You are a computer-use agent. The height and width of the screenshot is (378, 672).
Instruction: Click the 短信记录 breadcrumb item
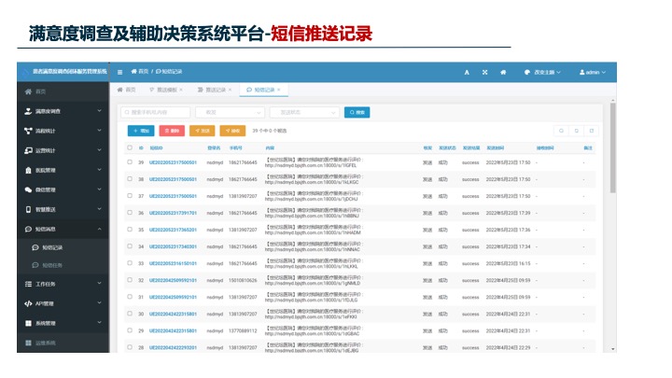coord(169,72)
